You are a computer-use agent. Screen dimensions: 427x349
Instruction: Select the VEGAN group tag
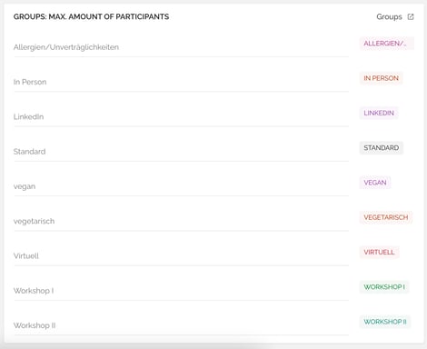375,183
